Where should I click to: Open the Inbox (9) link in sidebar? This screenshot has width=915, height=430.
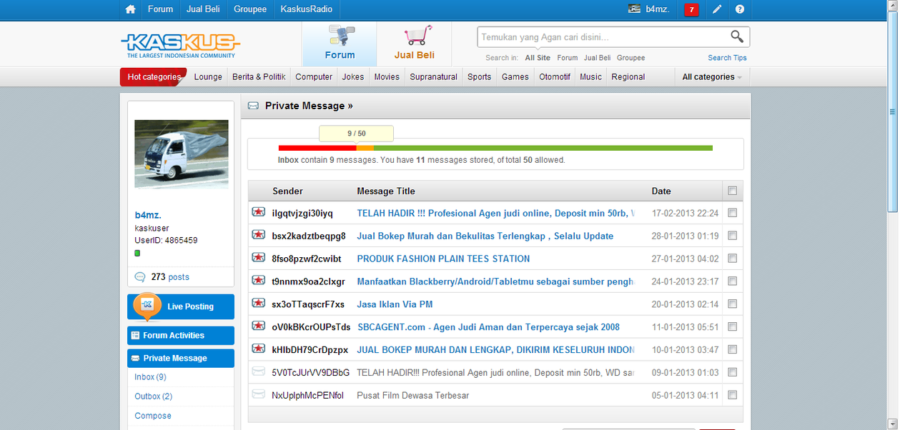pos(150,376)
